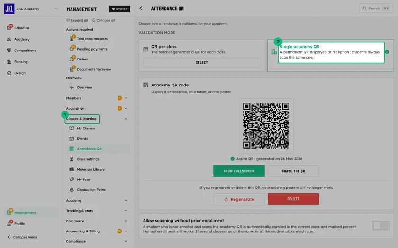
Task: Click the Documents to review icon
Action: (72, 69)
